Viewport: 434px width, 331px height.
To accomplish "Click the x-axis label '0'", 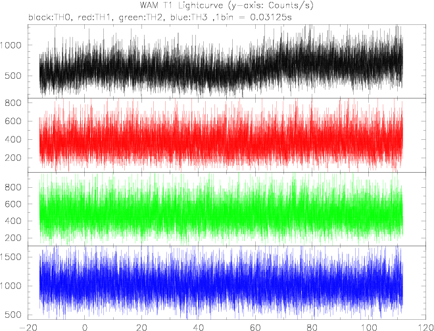I will click(x=85, y=326).
